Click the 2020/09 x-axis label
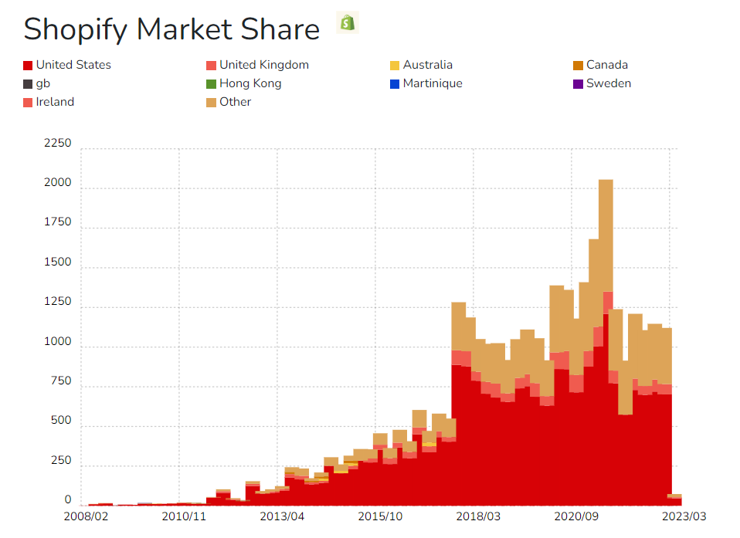The image size is (740, 538). pyautogui.click(x=576, y=516)
